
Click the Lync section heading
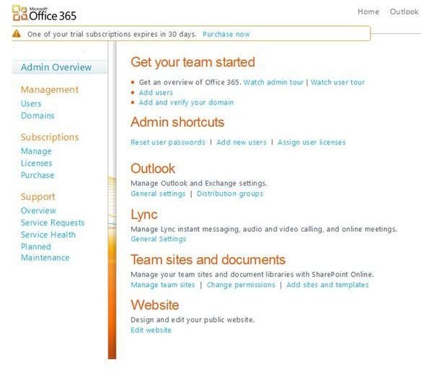click(144, 215)
